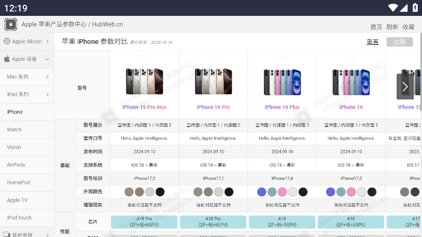Click the iPhone 16 Pro Max product image
This screenshot has width=422, height=237.
coord(144,81)
